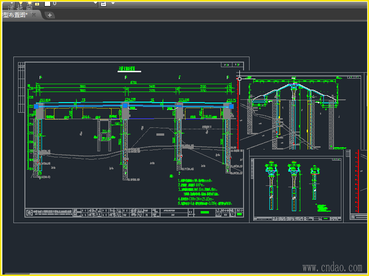The image size is (369, 276).
Task: Click layer name 0 in layer box
Action: 54,3
